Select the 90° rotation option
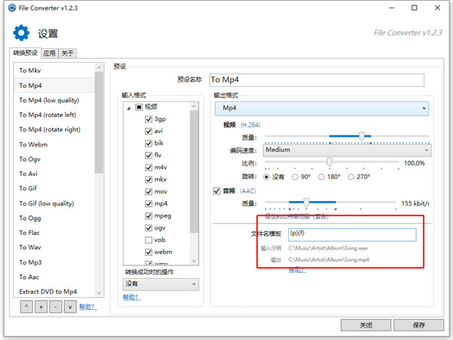 tap(295, 177)
